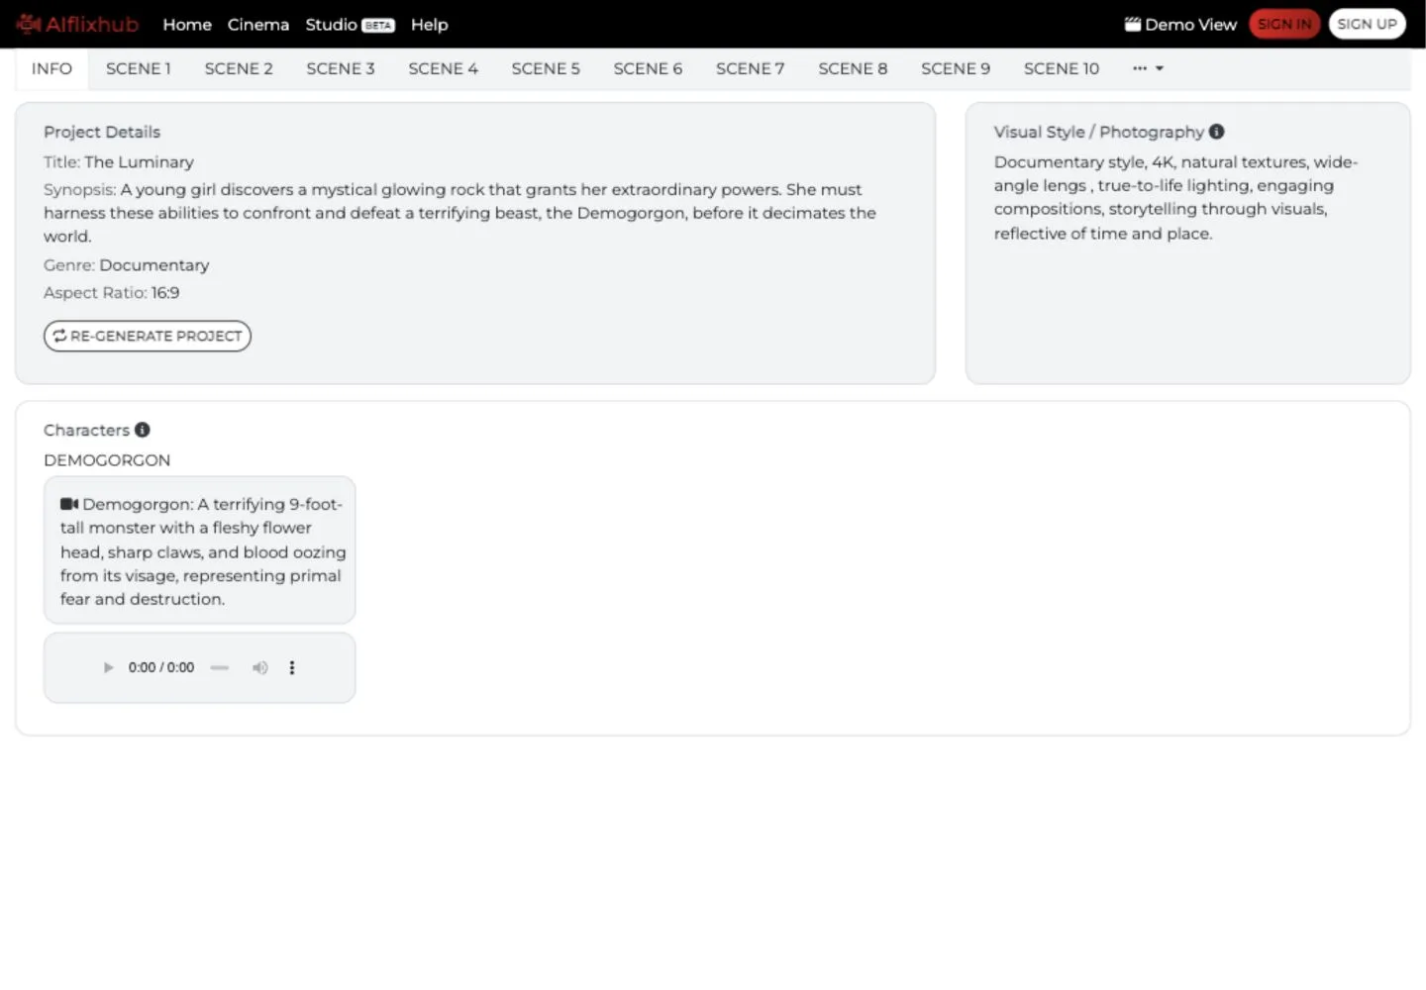Switch to the SCENE 2 tab
This screenshot has height=990, width=1426.
pos(239,69)
